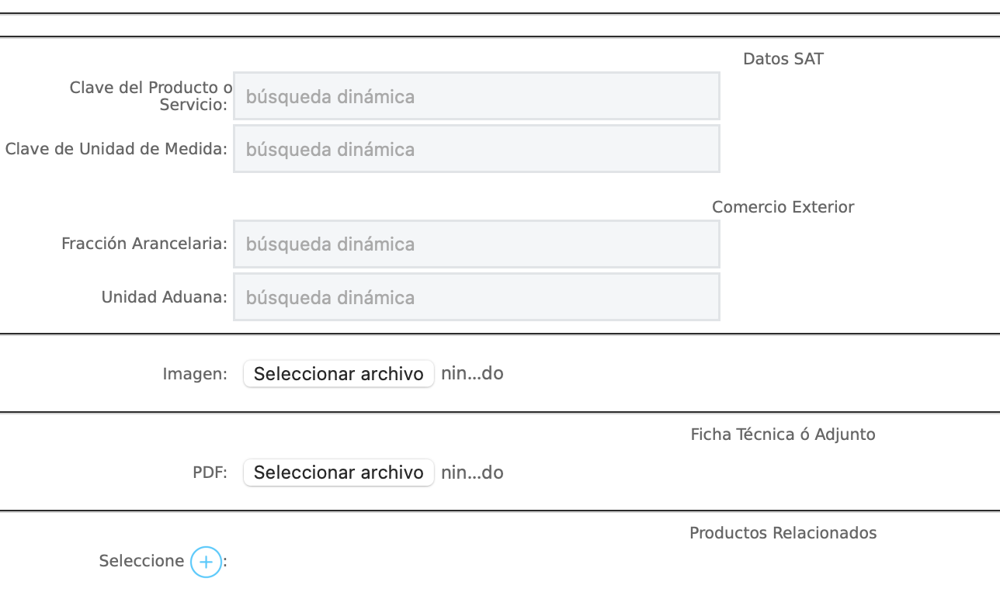Screen dimensions: 1000x599
Task: Focus the Clave del Producto o Servicio field
Action: coord(476,96)
